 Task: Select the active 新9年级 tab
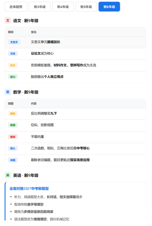tap(109, 7)
